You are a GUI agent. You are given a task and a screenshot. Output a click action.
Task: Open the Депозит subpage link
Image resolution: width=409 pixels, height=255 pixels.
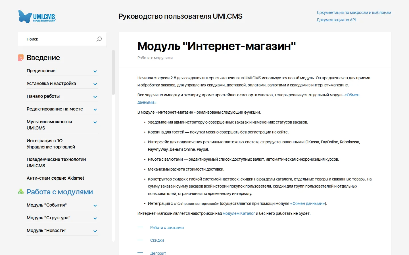[x=158, y=253]
